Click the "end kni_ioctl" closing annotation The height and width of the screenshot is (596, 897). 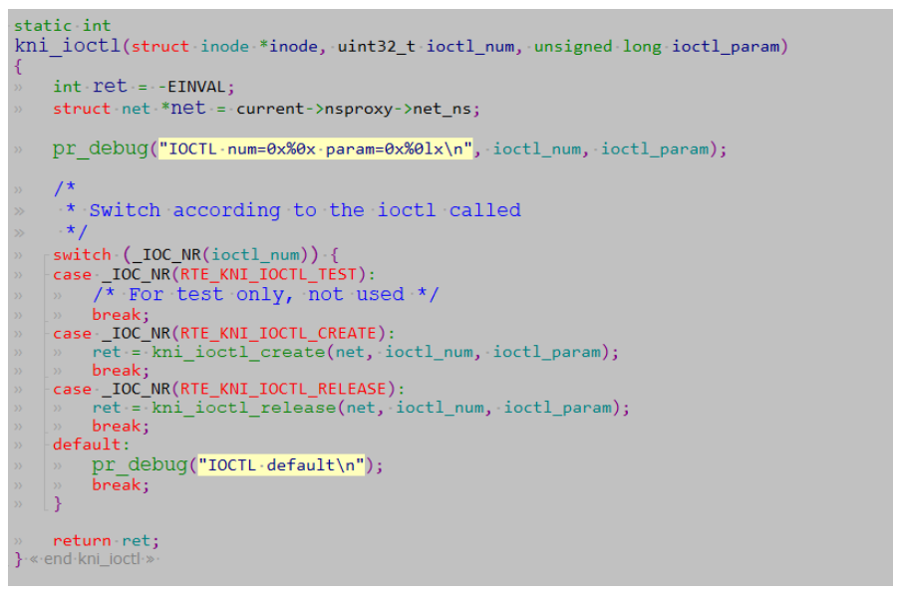click(92, 559)
